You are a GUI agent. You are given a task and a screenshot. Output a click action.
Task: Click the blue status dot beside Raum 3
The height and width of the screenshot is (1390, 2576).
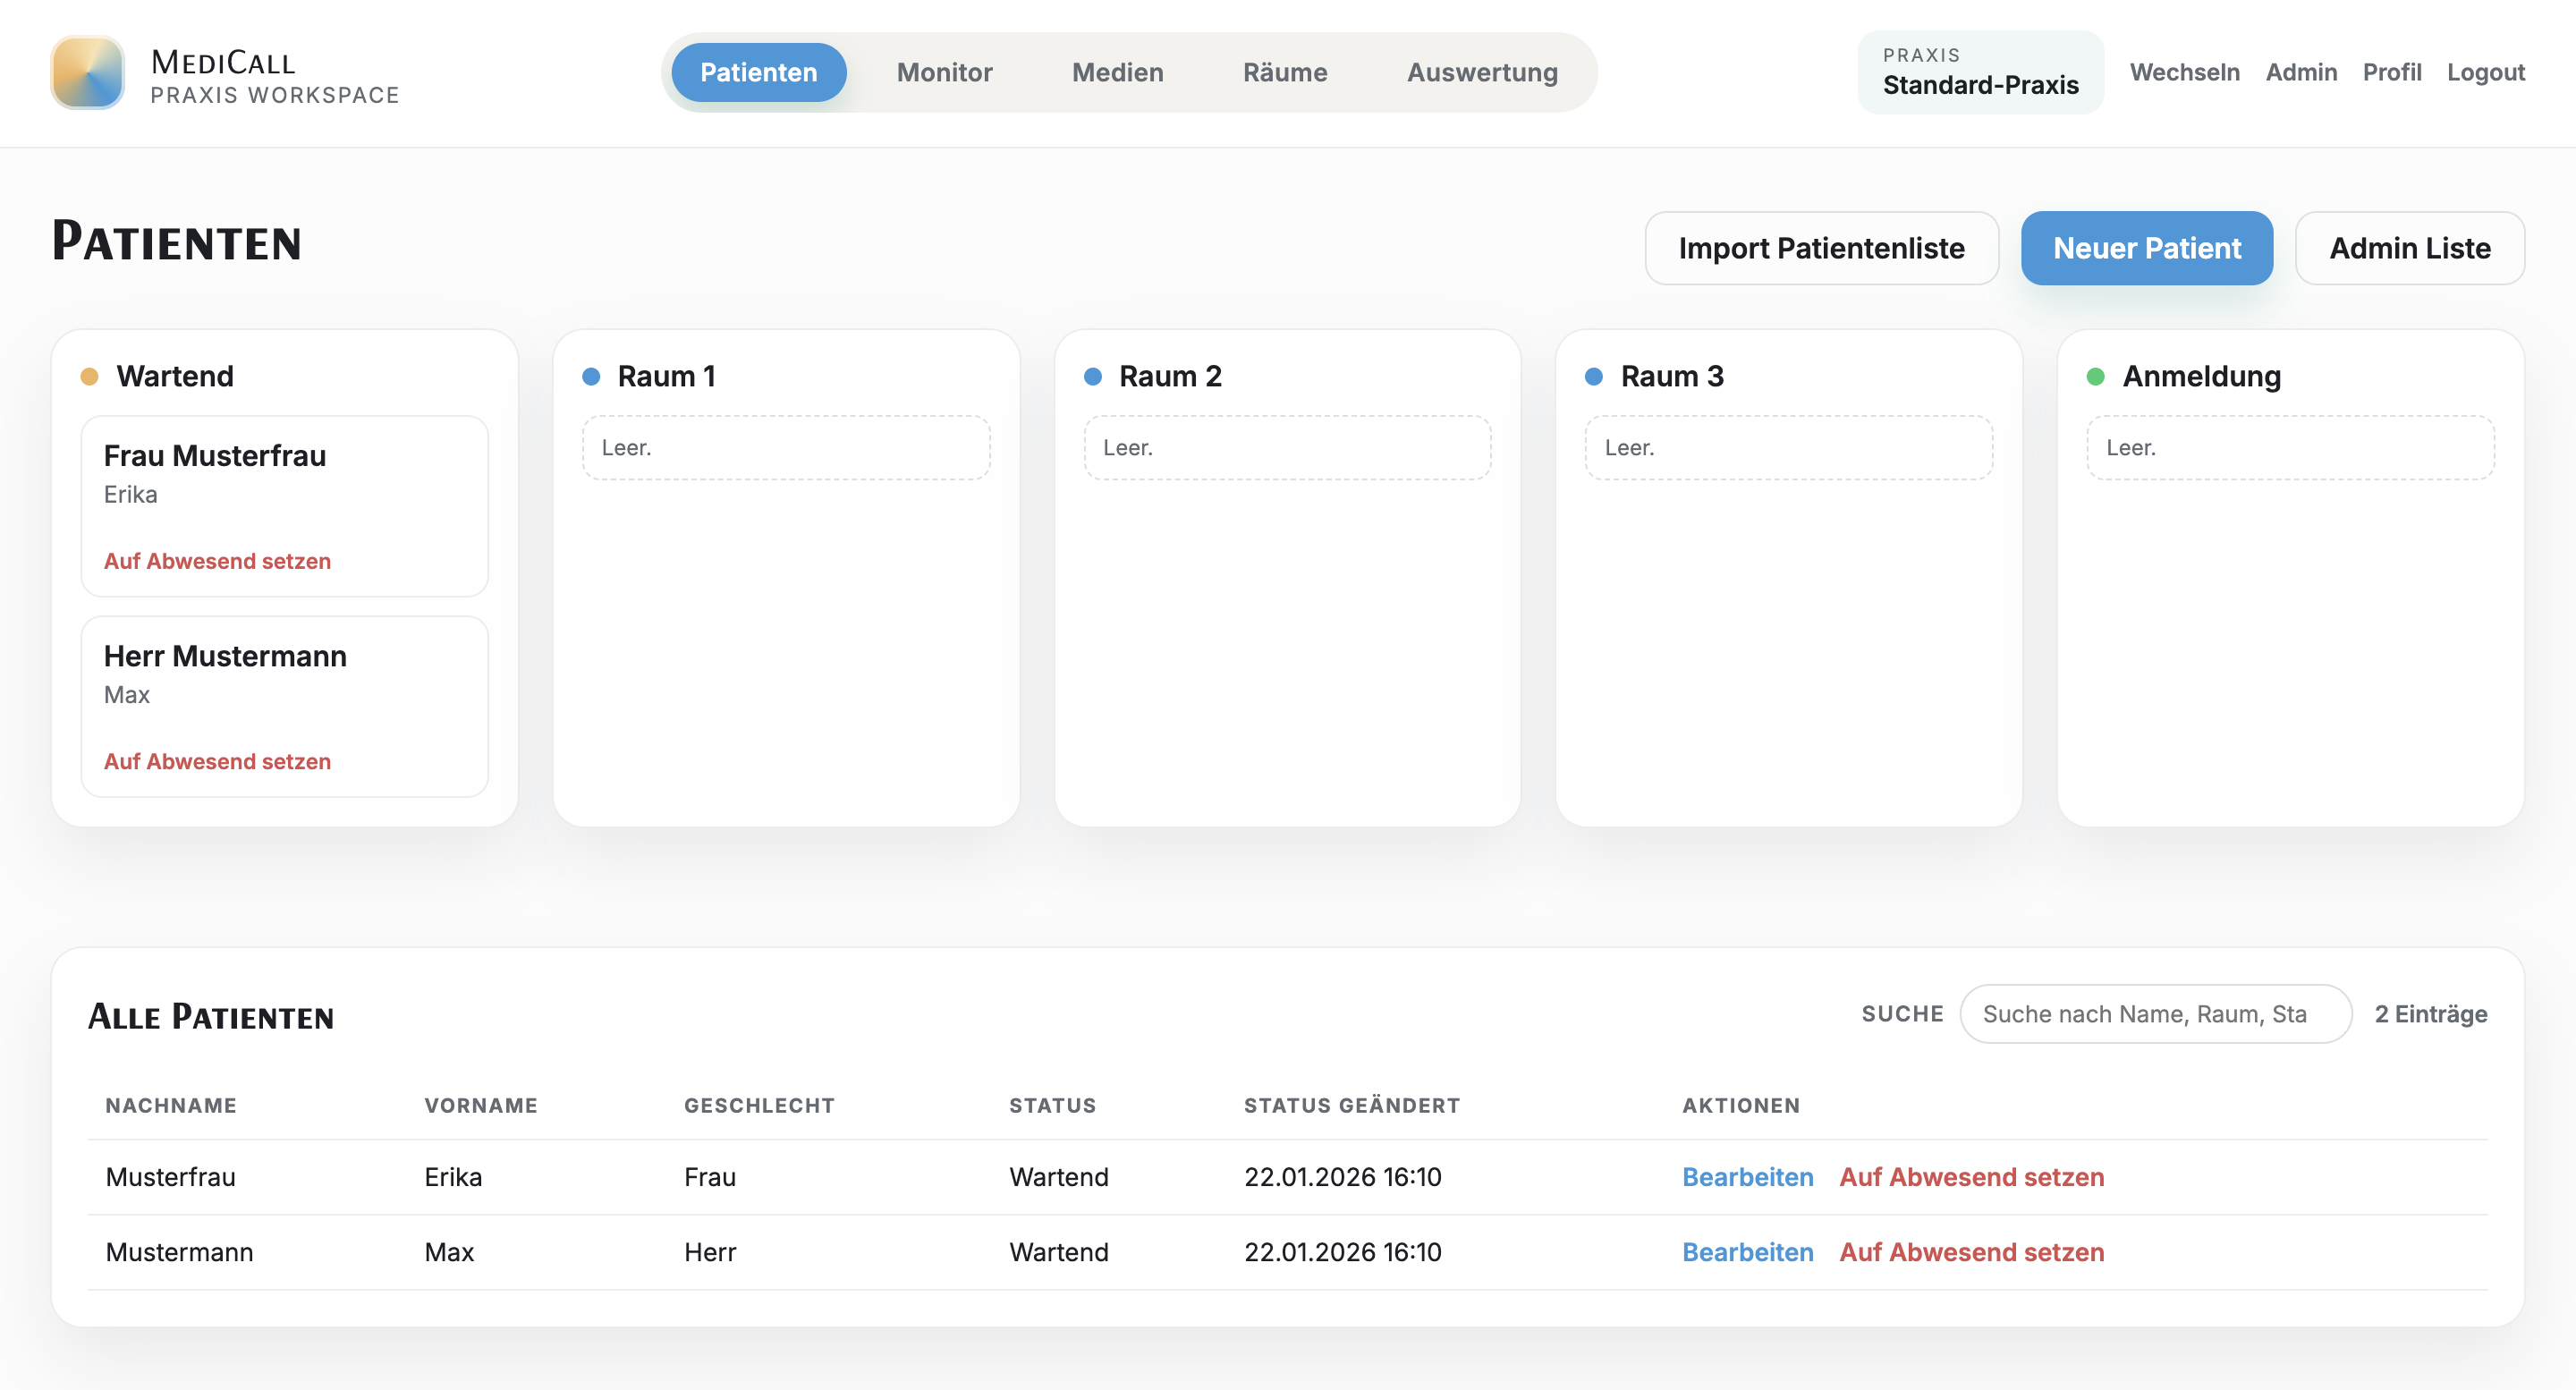click(1594, 376)
